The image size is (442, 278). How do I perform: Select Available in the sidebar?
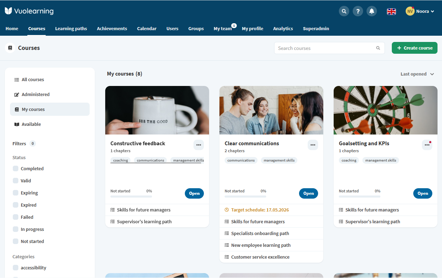click(50, 124)
